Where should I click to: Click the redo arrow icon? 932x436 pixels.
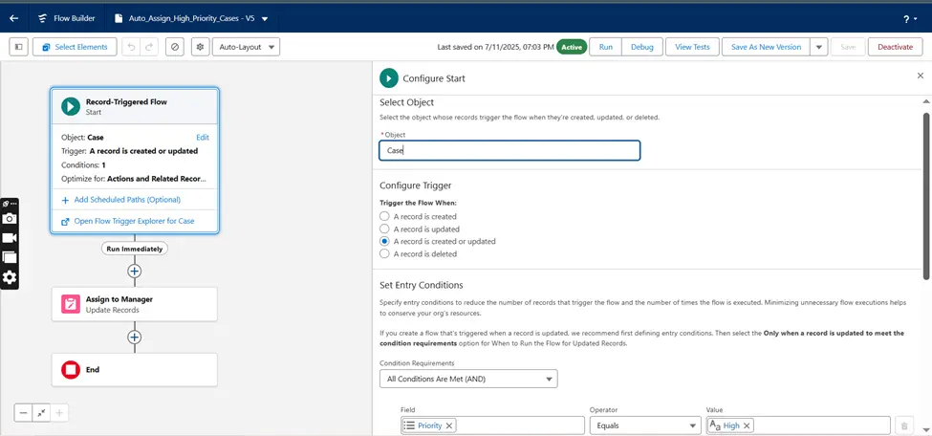pos(149,47)
